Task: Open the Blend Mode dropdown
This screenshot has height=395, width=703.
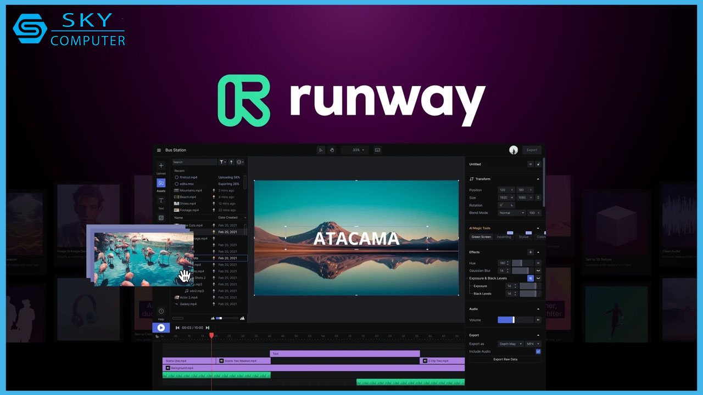Action: 512,213
